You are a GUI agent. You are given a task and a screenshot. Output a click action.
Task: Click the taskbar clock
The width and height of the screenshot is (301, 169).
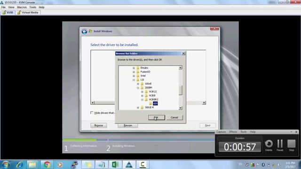pyautogui.click(x=290, y=165)
